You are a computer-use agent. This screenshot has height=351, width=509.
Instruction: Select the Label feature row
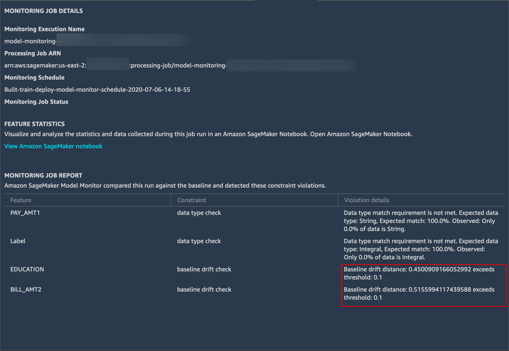coord(18,241)
